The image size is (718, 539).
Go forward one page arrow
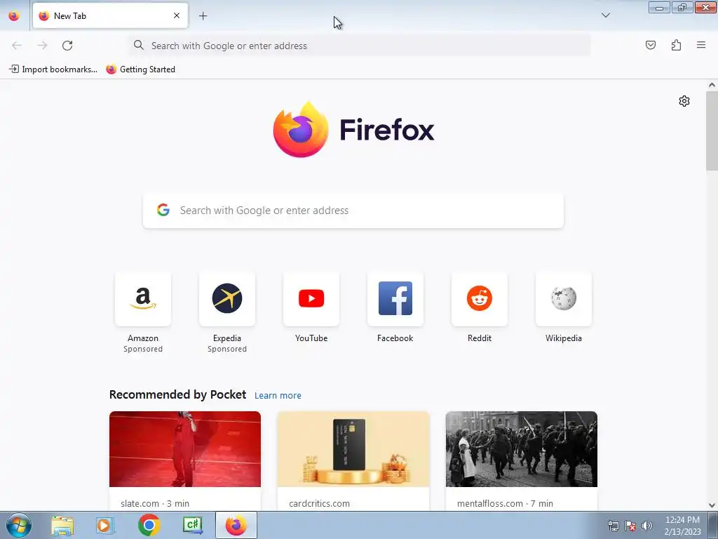42,46
